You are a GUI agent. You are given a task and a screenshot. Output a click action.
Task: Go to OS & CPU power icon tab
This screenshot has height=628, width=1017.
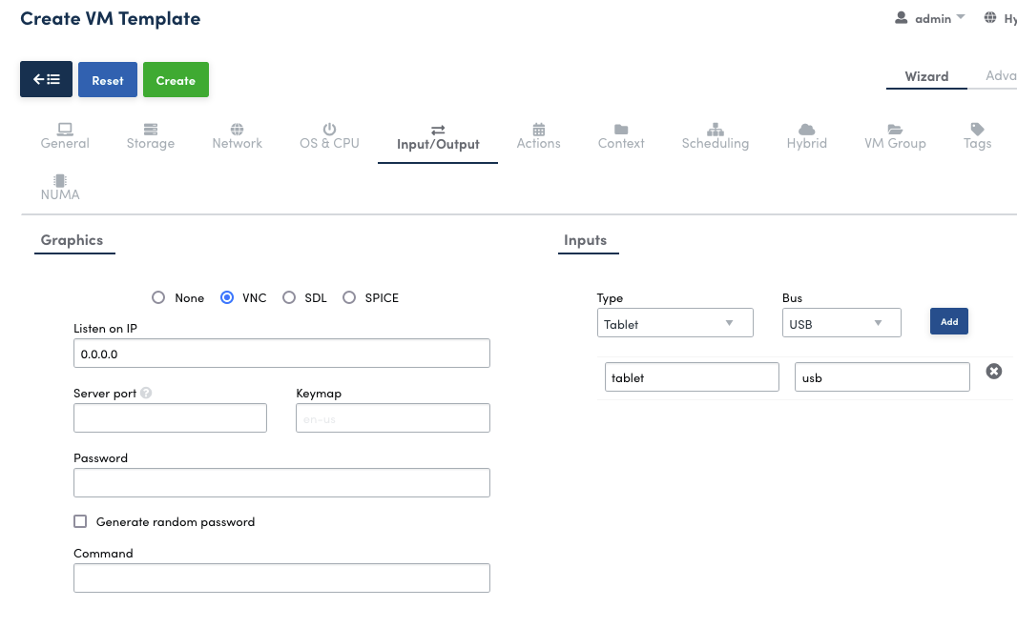329,136
